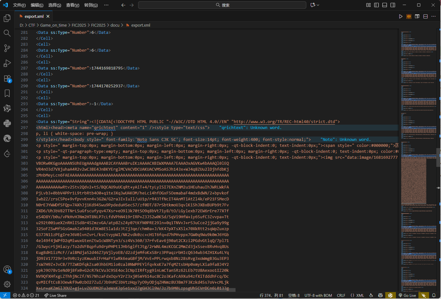Open the title bar overflow menu (…)
Screen dimensions: 441x299
click(106, 5)
